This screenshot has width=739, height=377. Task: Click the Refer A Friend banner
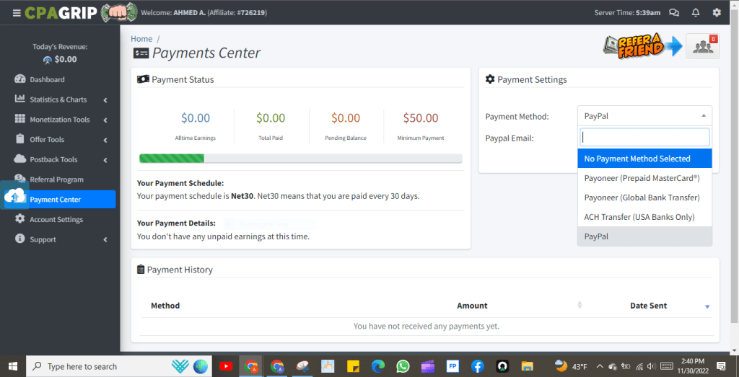pos(641,47)
